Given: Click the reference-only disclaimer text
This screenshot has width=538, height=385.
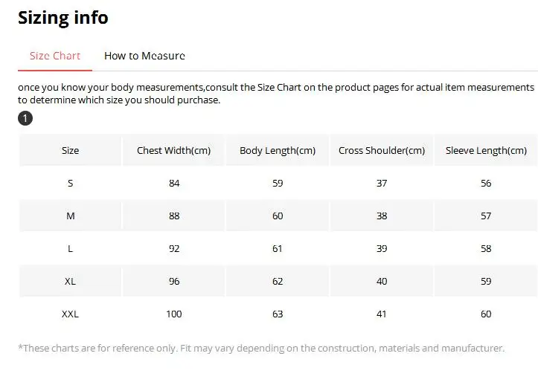Looking at the screenshot, I should coord(261,349).
